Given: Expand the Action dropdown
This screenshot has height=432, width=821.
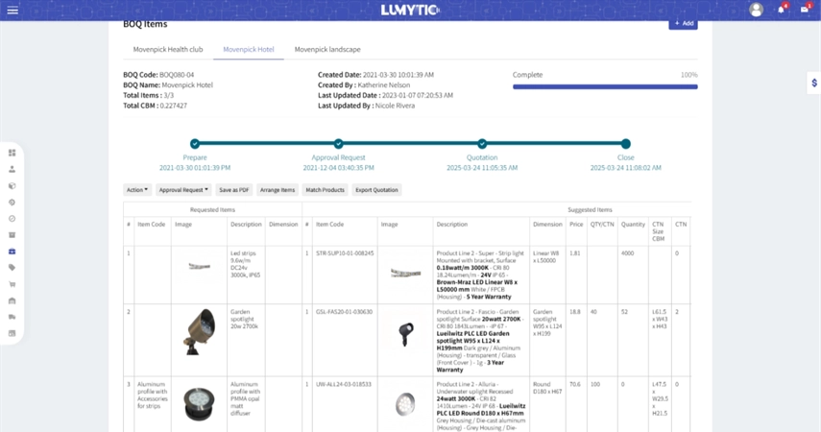Looking at the screenshot, I should [x=137, y=190].
